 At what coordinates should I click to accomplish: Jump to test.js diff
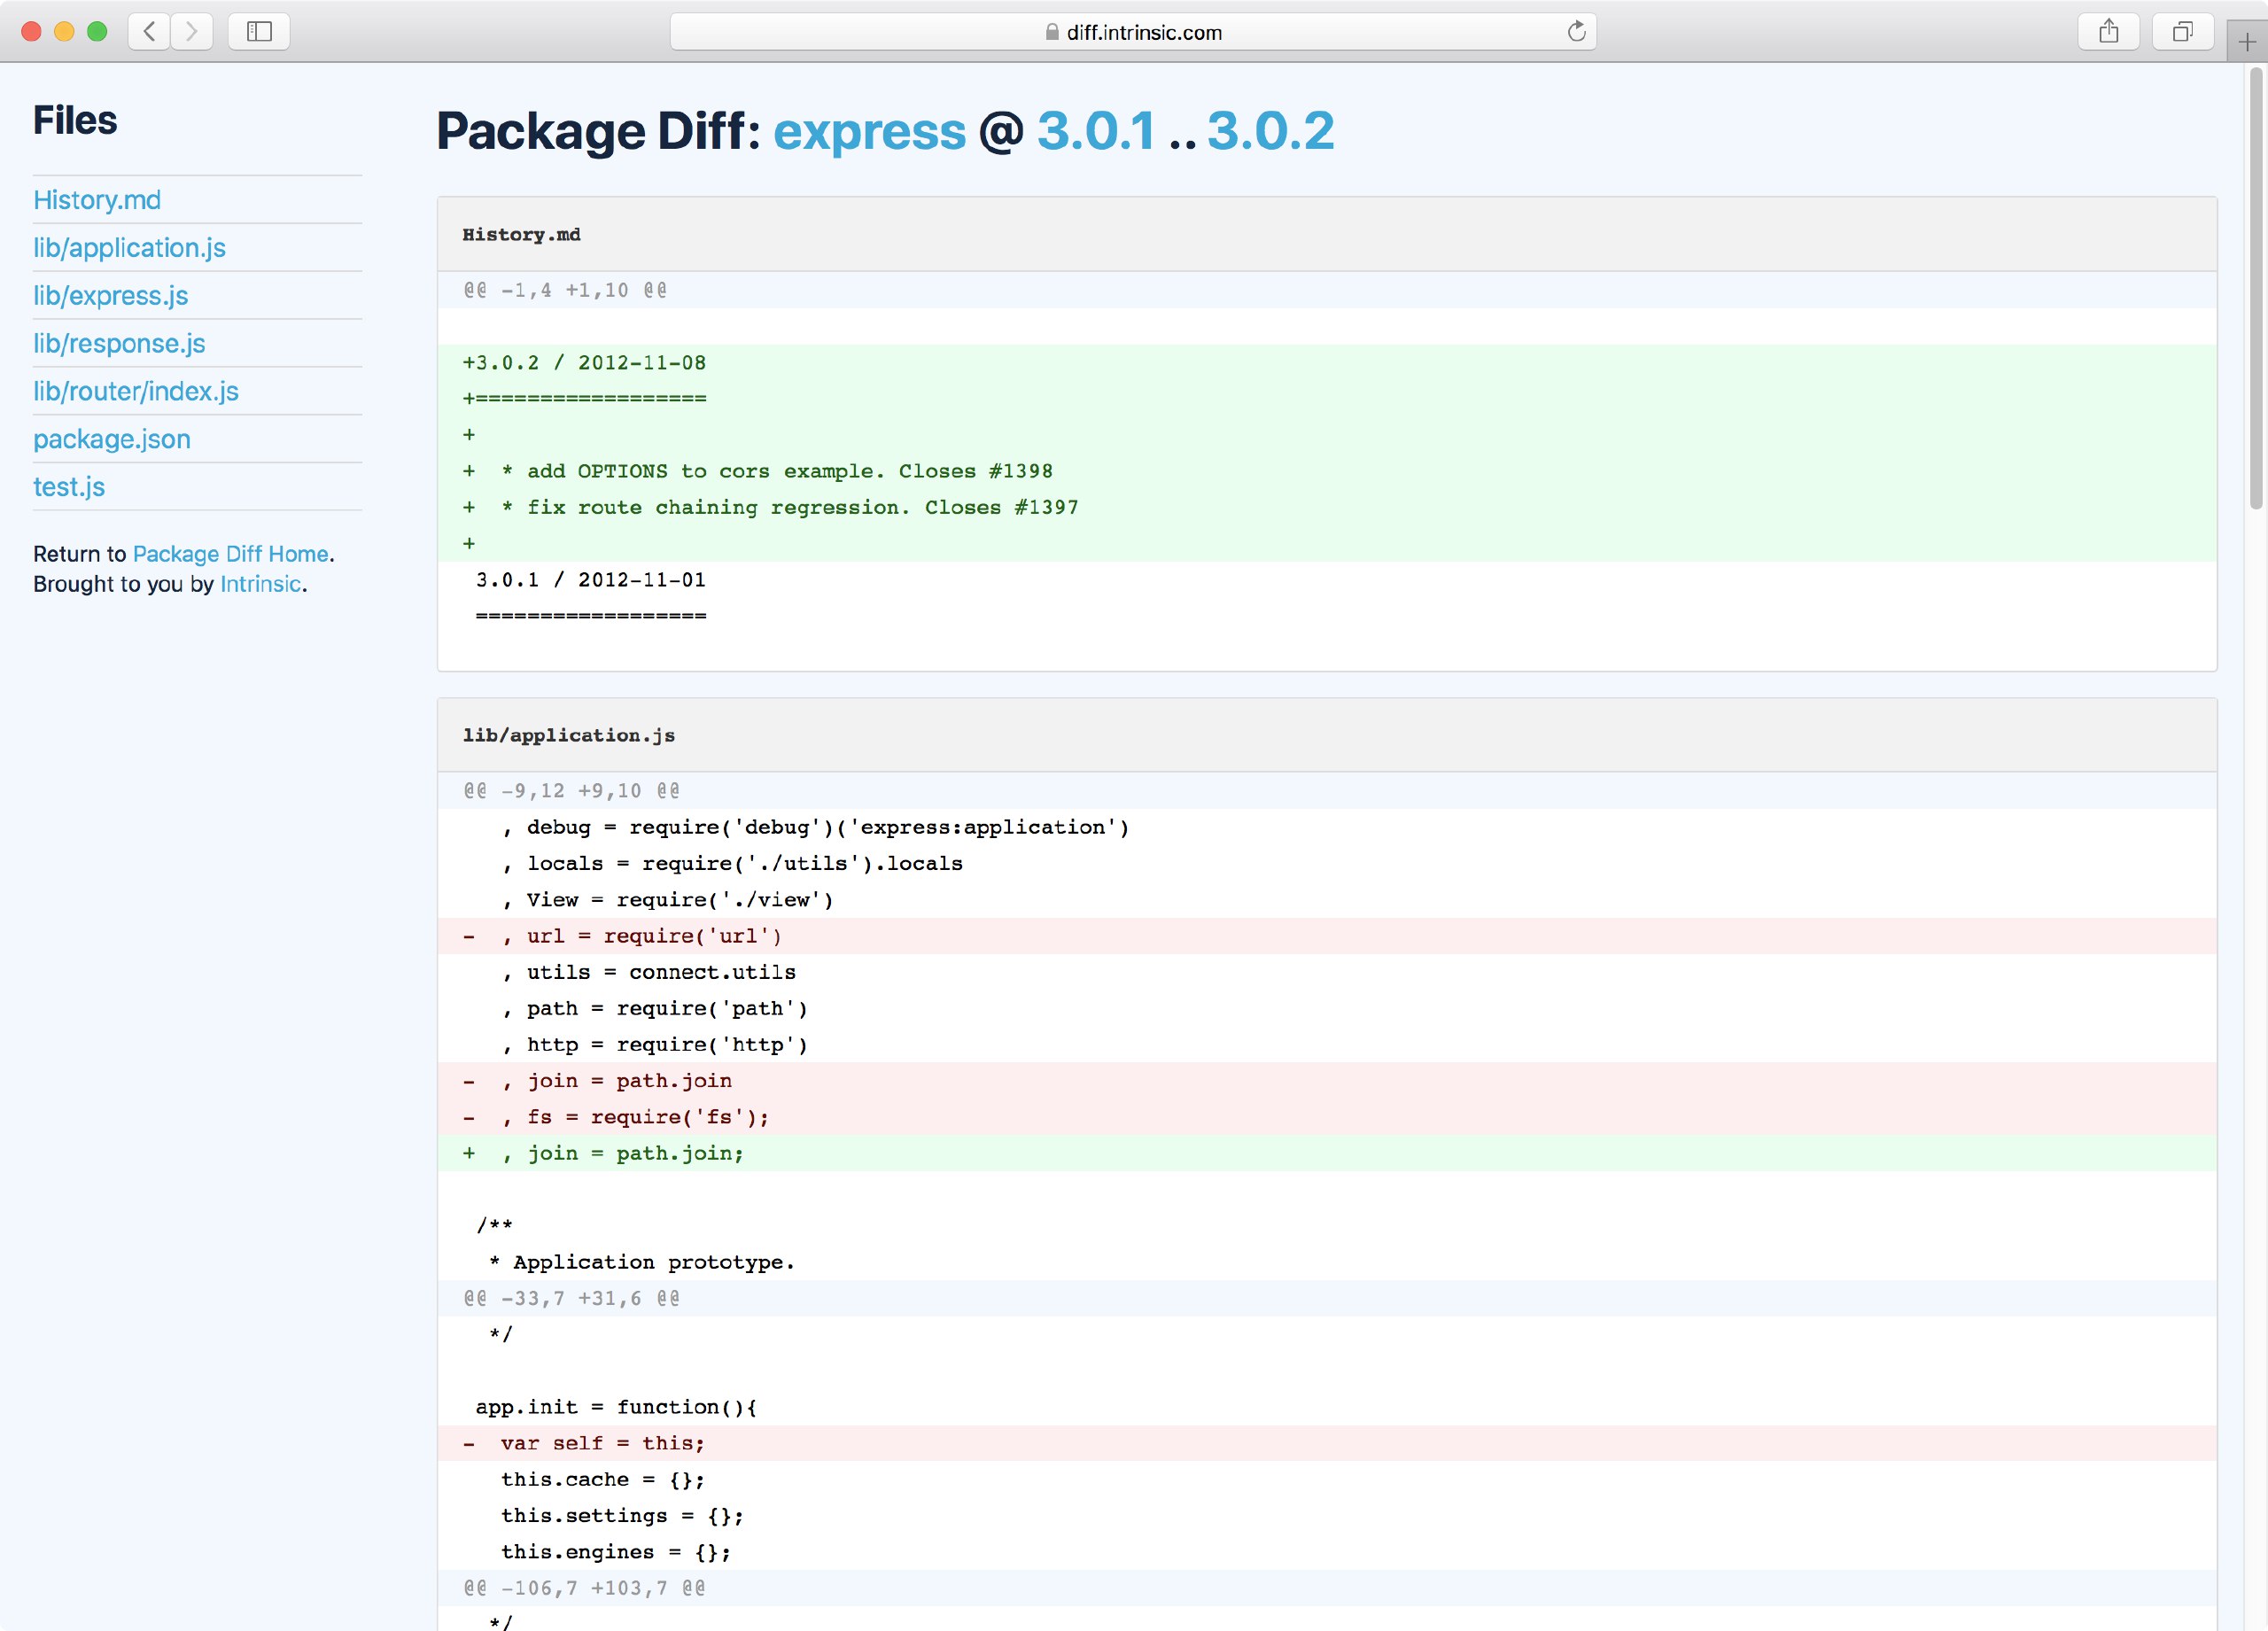pyautogui.click(x=69, y=487)
